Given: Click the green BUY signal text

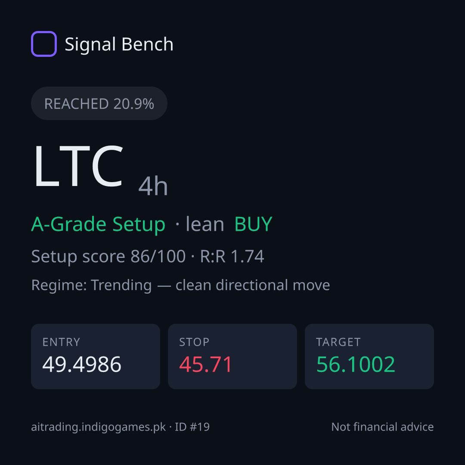Looking at the screenshot, I should pos(253,224).
